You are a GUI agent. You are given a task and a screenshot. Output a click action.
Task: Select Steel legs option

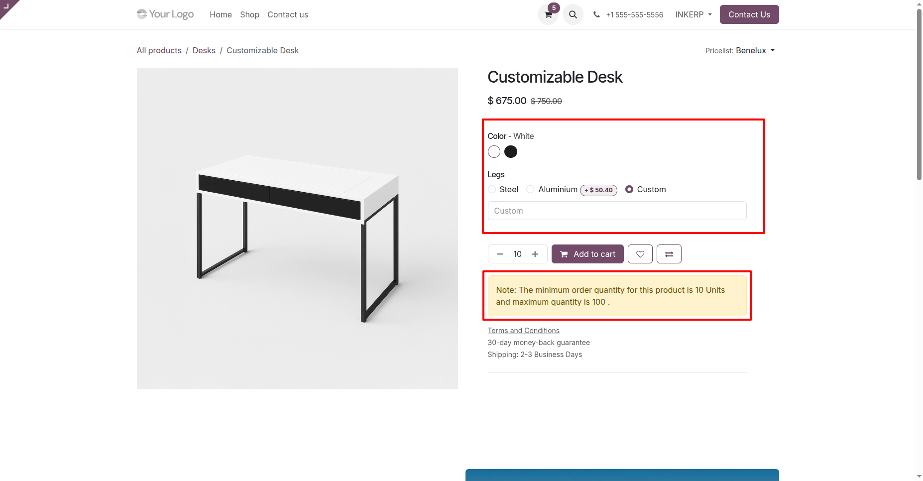[492, 189]
